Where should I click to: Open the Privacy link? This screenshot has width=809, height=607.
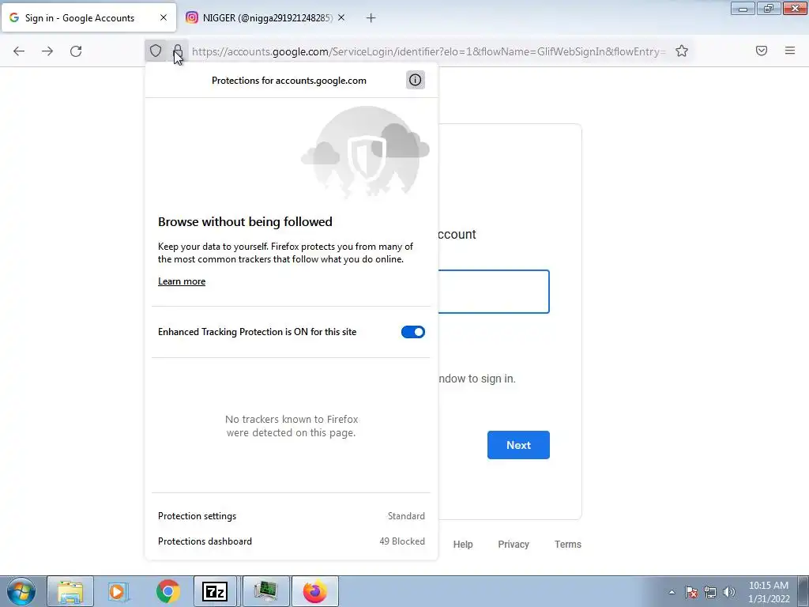pos(514,545)
